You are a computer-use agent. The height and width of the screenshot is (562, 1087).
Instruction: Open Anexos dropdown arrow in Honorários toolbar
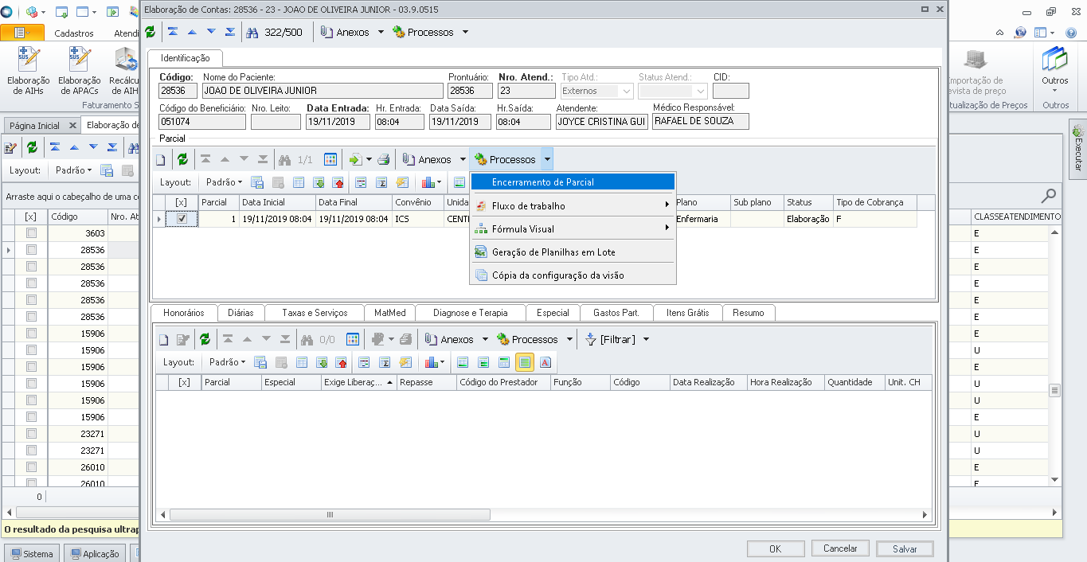coord(485,339)
